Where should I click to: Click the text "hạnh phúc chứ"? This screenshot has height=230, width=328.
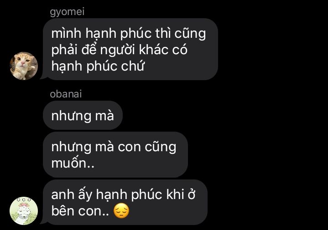[x=98, y=66]
